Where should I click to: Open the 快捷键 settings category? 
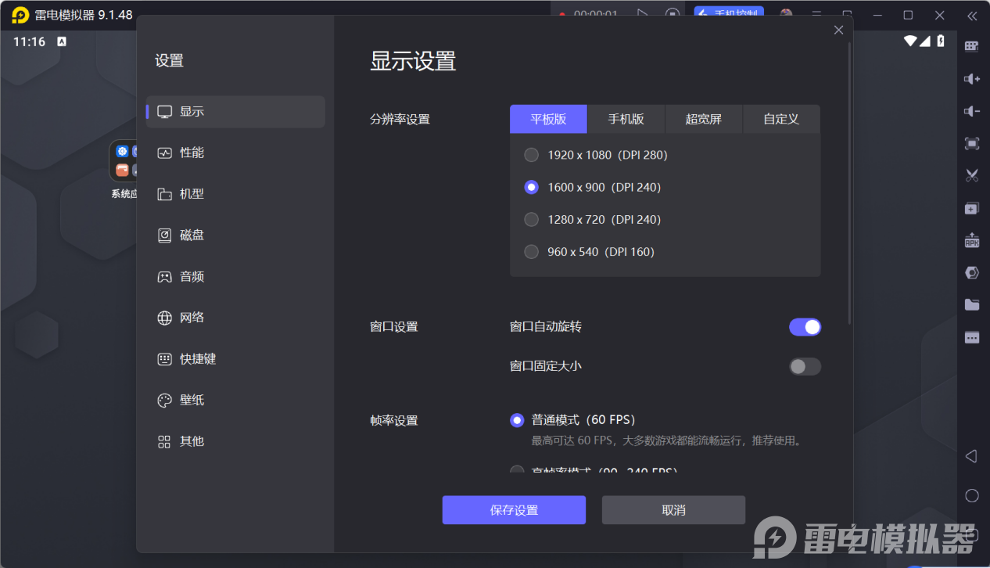tap(235, 359)
